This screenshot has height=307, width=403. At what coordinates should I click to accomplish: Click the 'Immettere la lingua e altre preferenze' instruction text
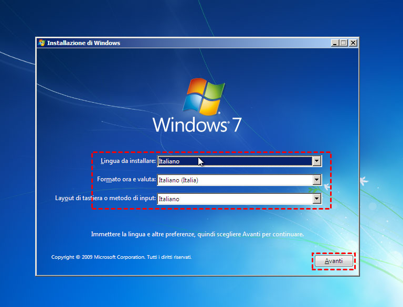tap(197, 234)
